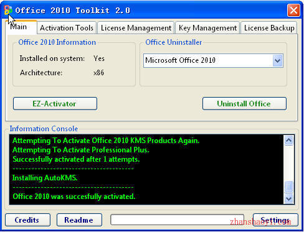Screen dimensions: 304x232
Task: Open the License Backup tab
Action: [269, 28]
